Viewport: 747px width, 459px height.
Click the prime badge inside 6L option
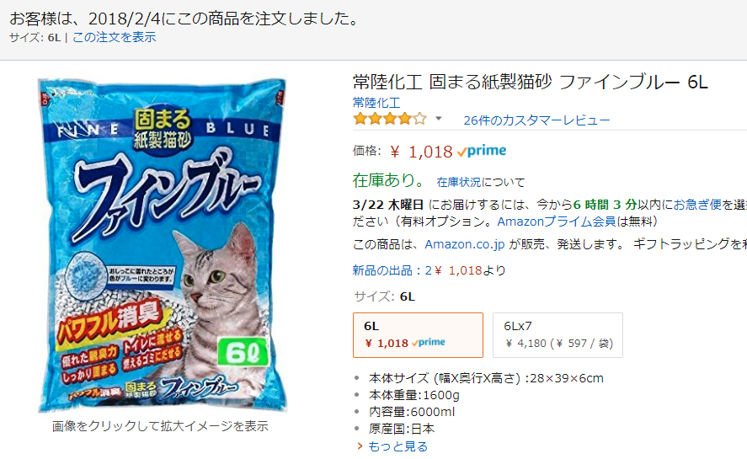coord(429,343)
